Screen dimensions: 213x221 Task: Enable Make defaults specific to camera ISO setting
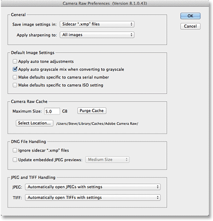point(15,85)
